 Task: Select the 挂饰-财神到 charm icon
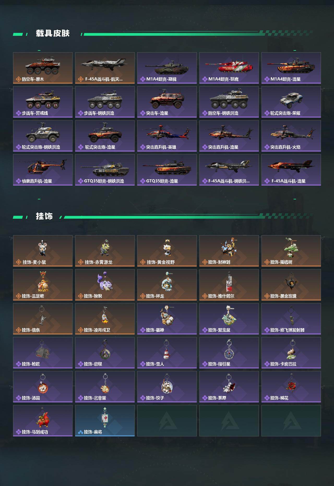click(229, 248)
